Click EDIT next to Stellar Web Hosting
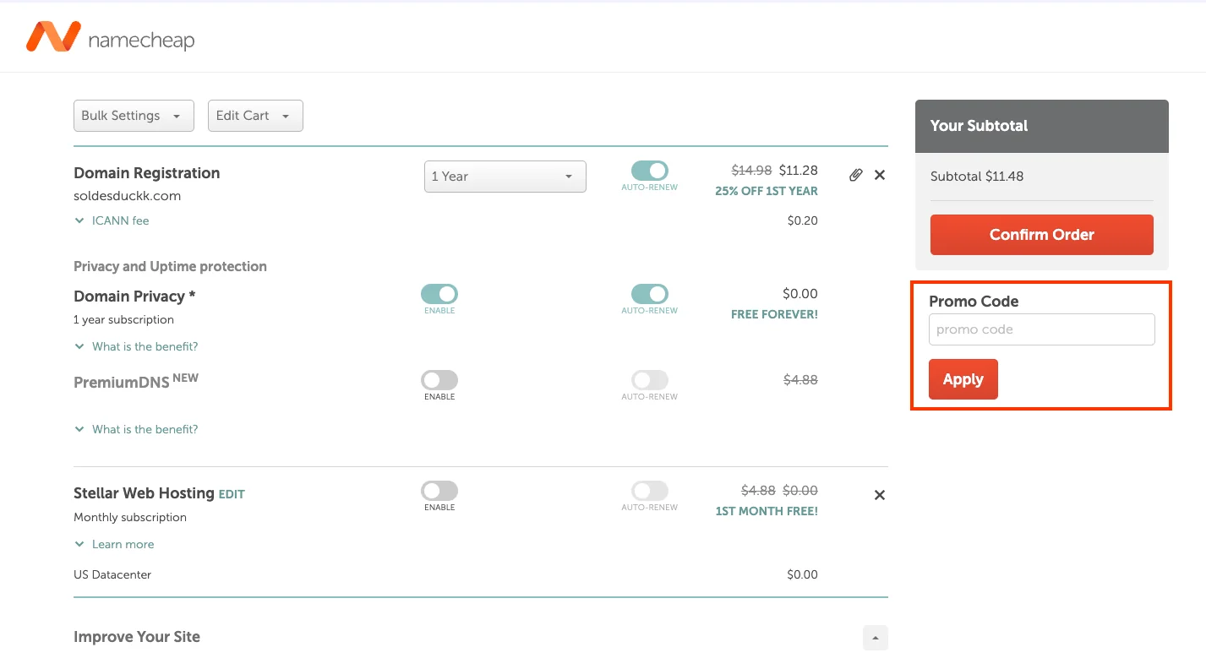 coord(232,493)
